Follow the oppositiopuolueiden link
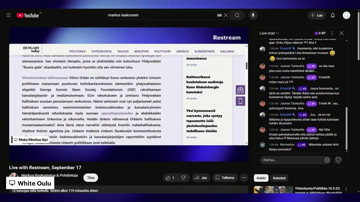Image resolution: width=360 pixels, height=202 pixels. (117, 113)
